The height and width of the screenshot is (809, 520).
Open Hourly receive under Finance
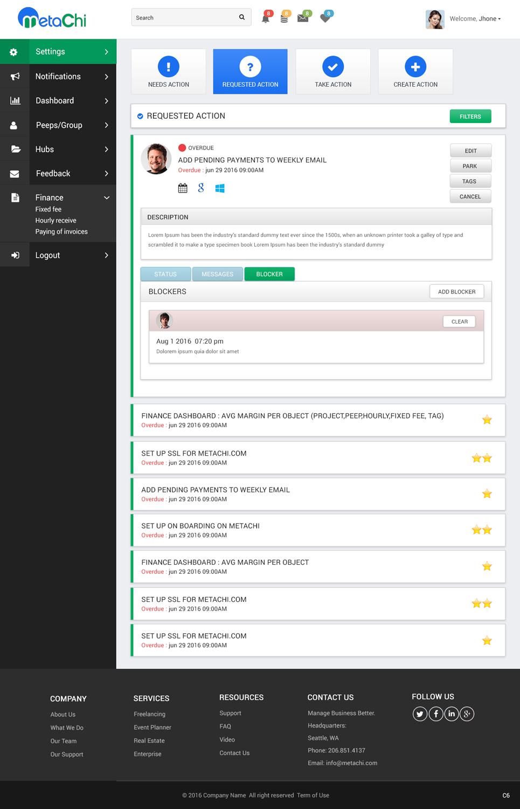(56, 221)
